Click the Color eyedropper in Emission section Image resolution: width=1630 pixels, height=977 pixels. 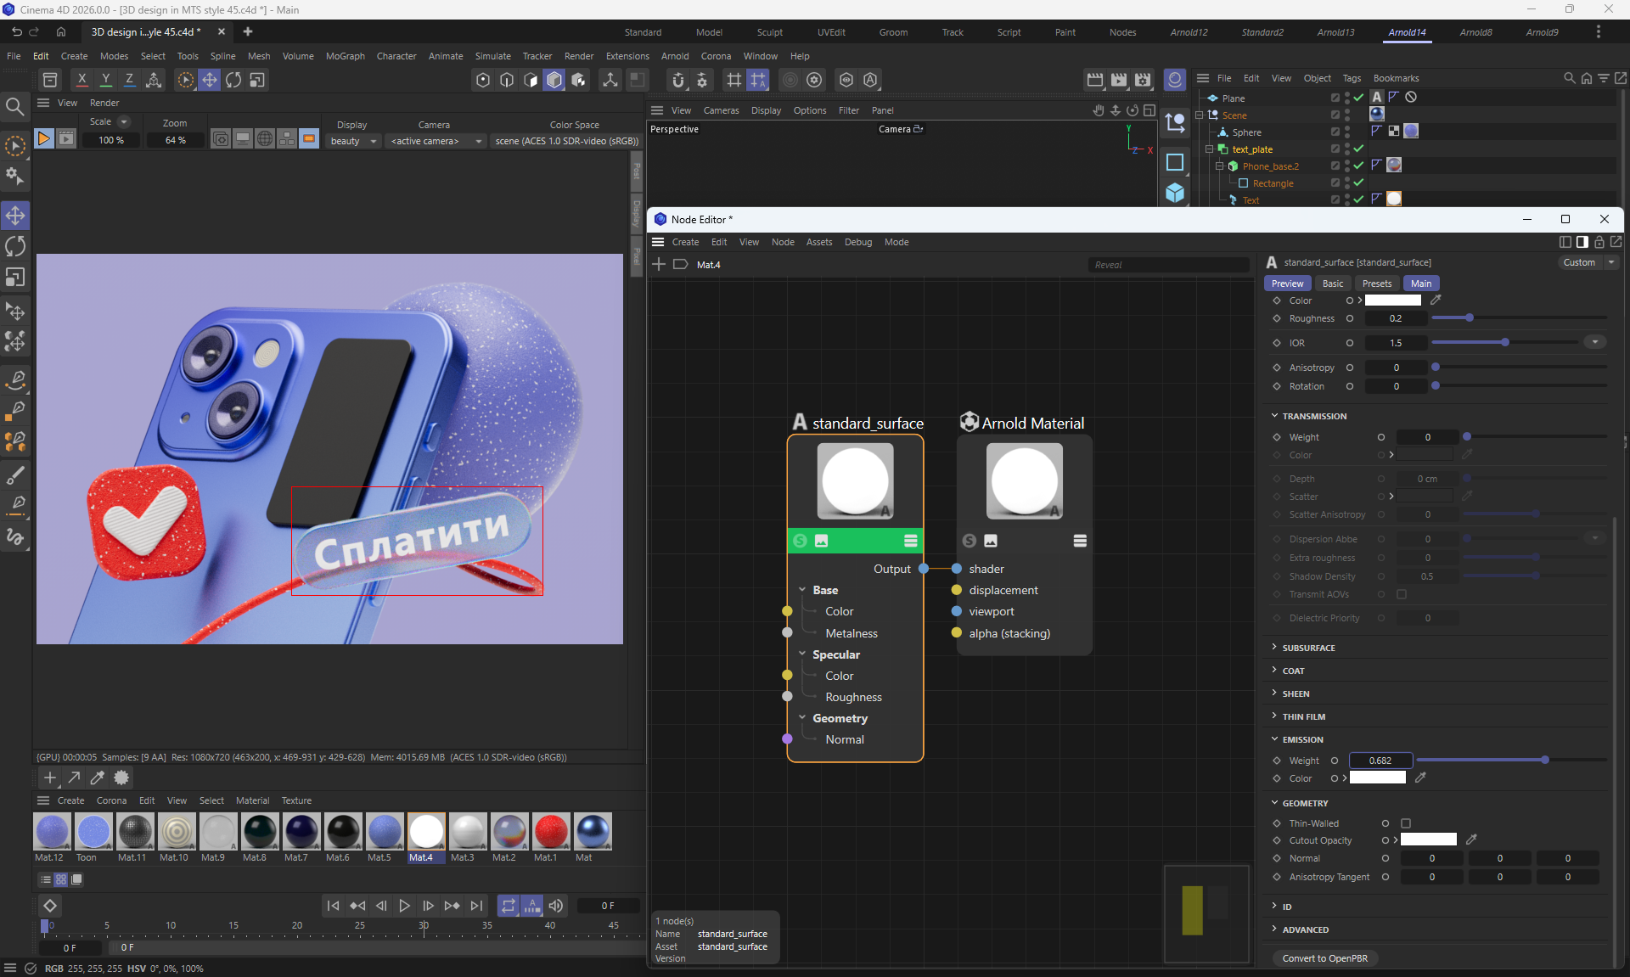click(1420, 778)
